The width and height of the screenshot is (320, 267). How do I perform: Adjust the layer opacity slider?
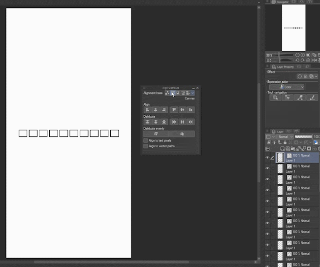pos(303,136)
